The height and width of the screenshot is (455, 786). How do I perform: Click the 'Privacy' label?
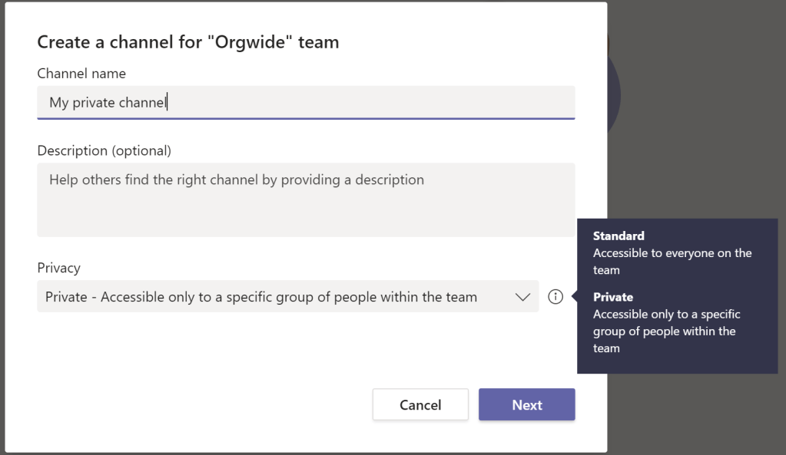(x=58, y=268)
